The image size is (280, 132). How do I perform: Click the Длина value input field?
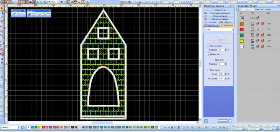tap(221, 74)
